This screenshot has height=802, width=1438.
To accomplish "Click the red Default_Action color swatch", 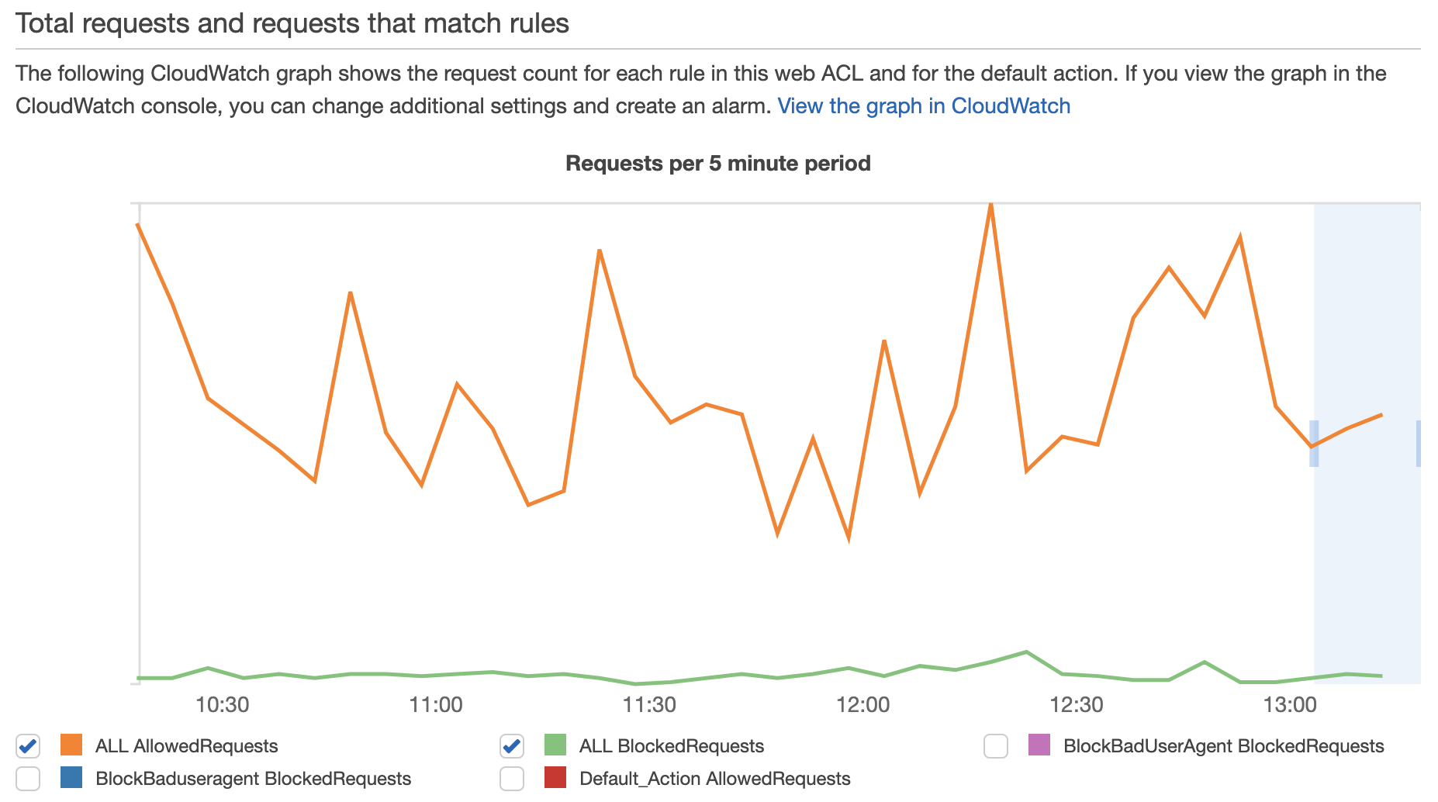I will coord(555,777).
